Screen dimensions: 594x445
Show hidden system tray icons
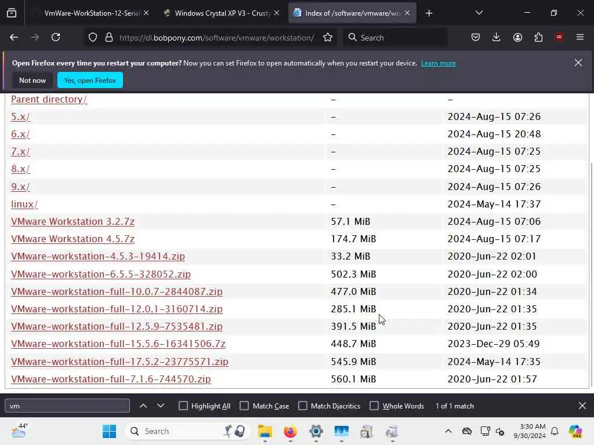[448, 431]
